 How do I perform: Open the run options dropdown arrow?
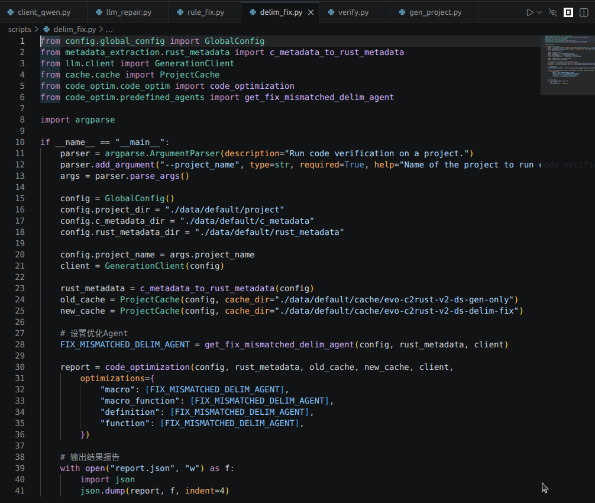539,12
